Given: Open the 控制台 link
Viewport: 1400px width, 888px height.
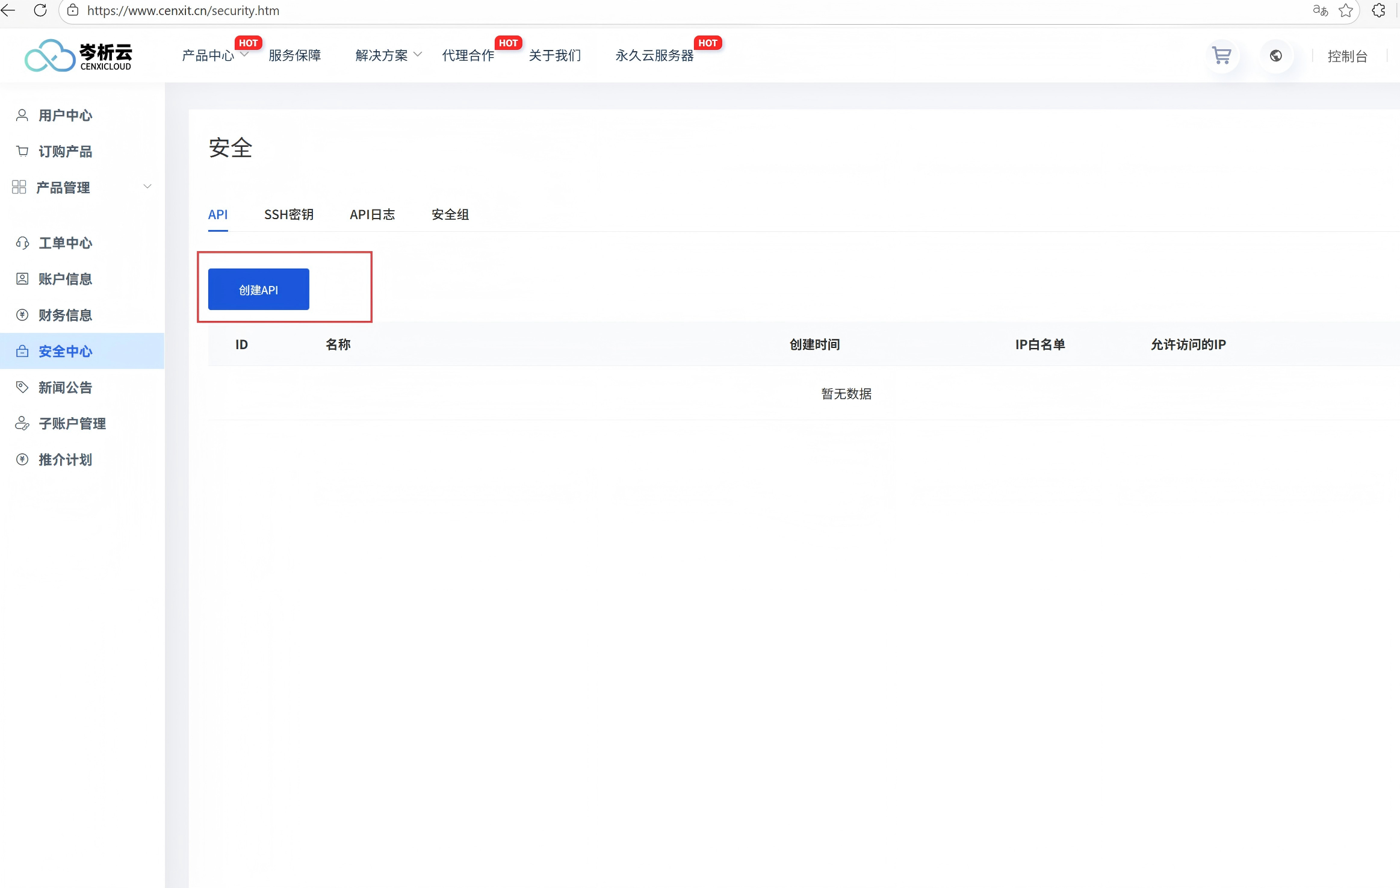Looking at the screenshot, I should tap(1347, 56).
